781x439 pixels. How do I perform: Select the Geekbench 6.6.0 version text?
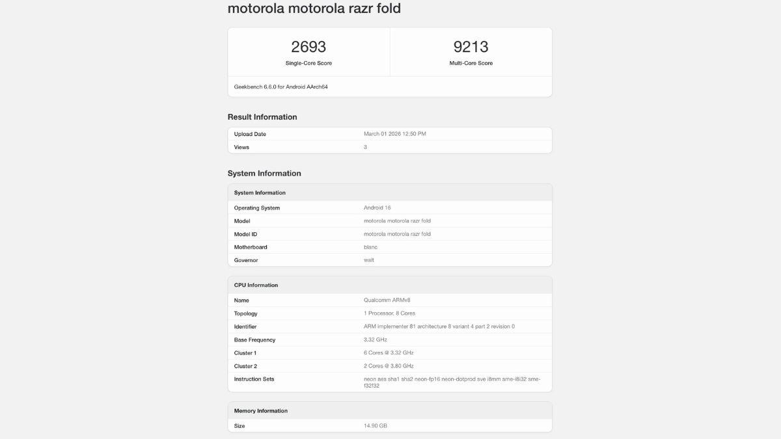(x=281, y=86)
